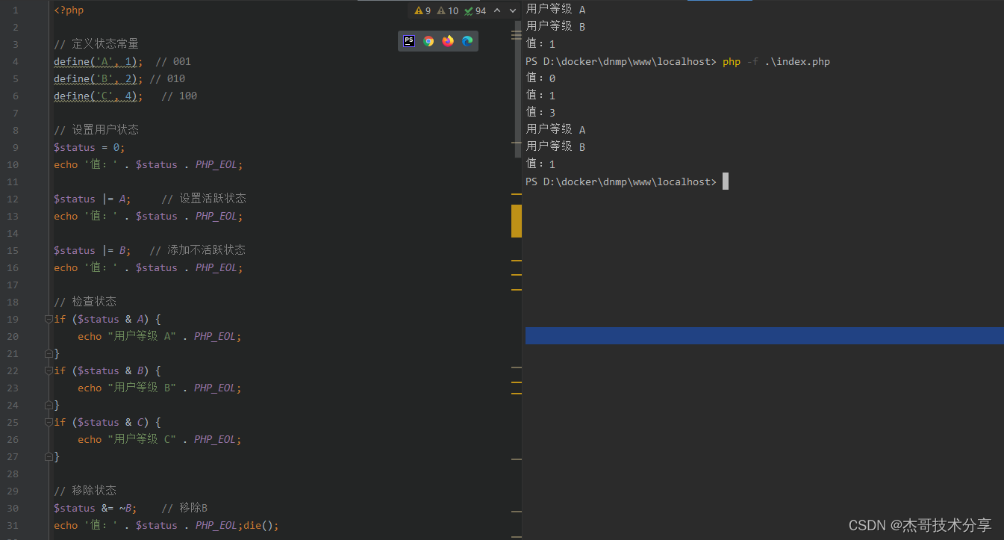The image size is (1004, 540).
Task: Click line number 12 in the gutter
Action: click(x=13, y=199)
